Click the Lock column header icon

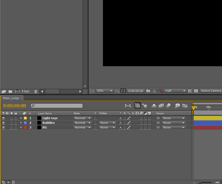coord(16,113)
